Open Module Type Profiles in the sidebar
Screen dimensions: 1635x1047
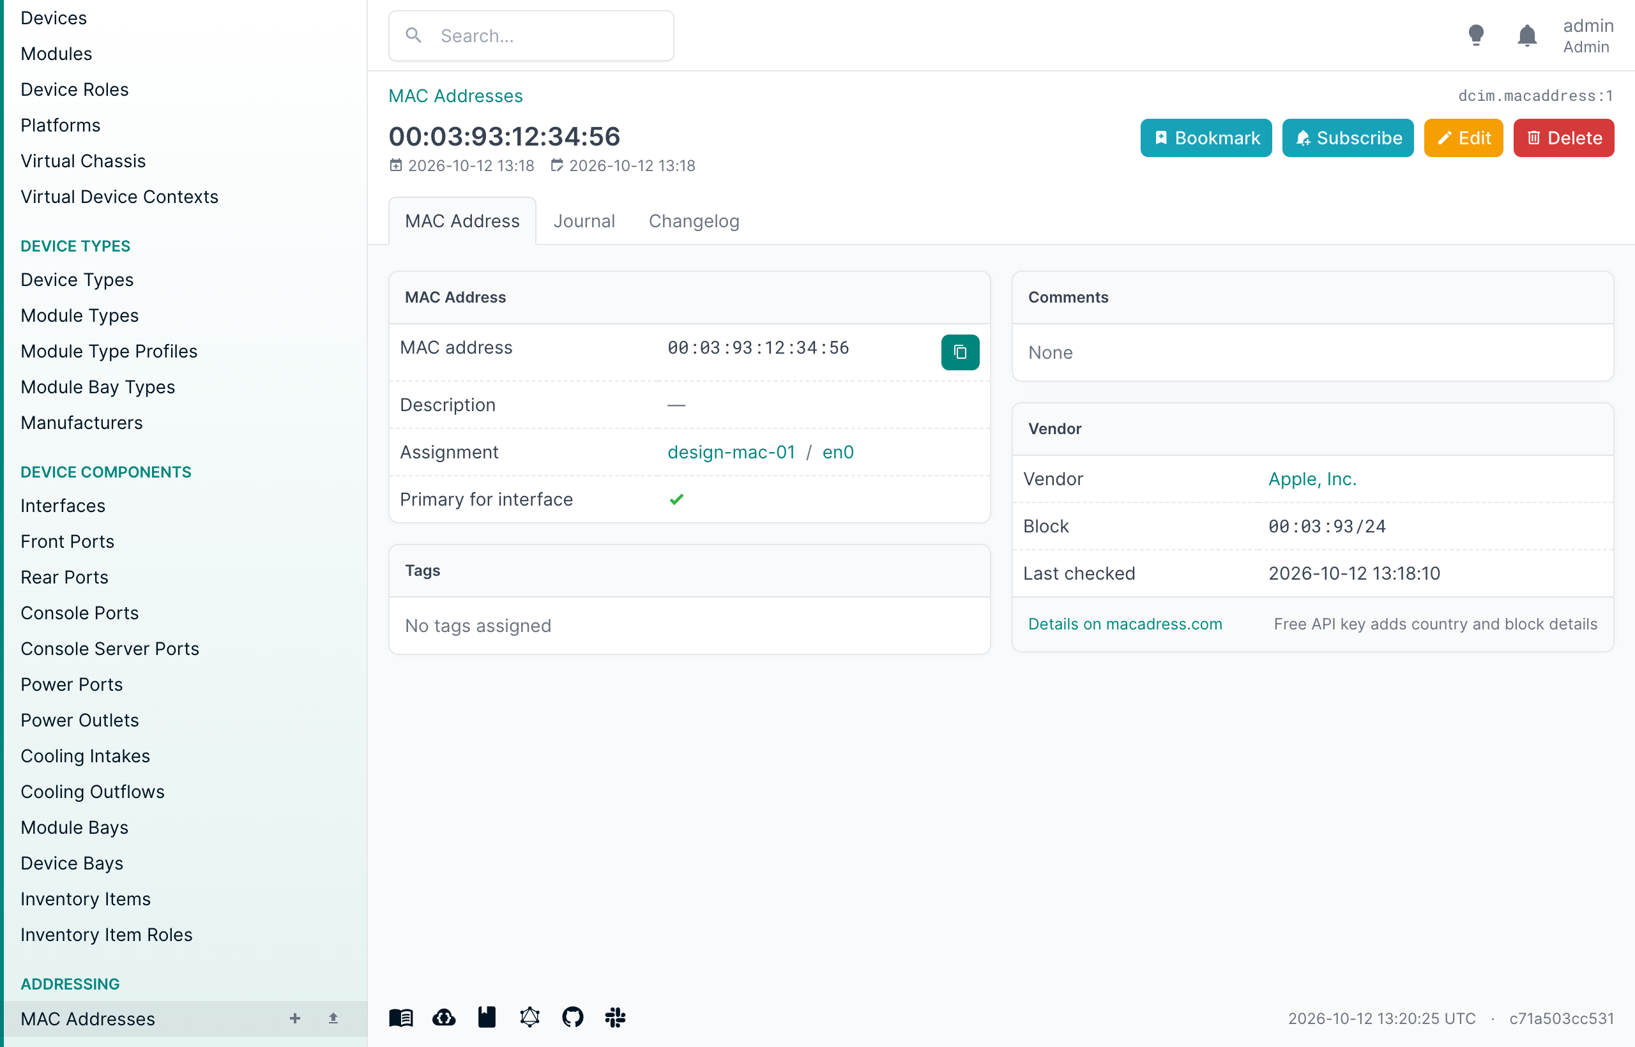[109, 351]
